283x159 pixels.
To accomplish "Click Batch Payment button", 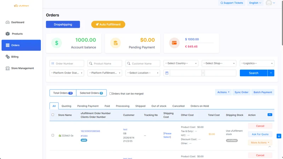I will (263, 92).
